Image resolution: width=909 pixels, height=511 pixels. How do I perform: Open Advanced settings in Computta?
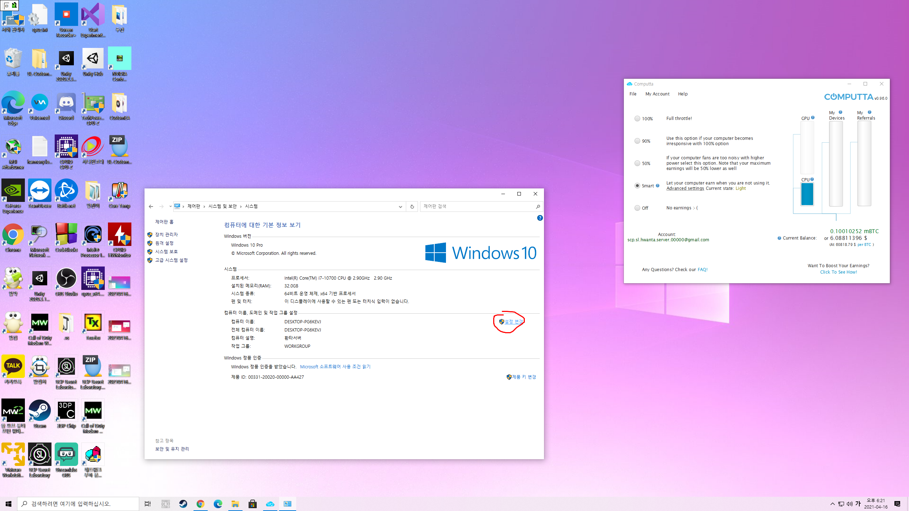[685, 188]
